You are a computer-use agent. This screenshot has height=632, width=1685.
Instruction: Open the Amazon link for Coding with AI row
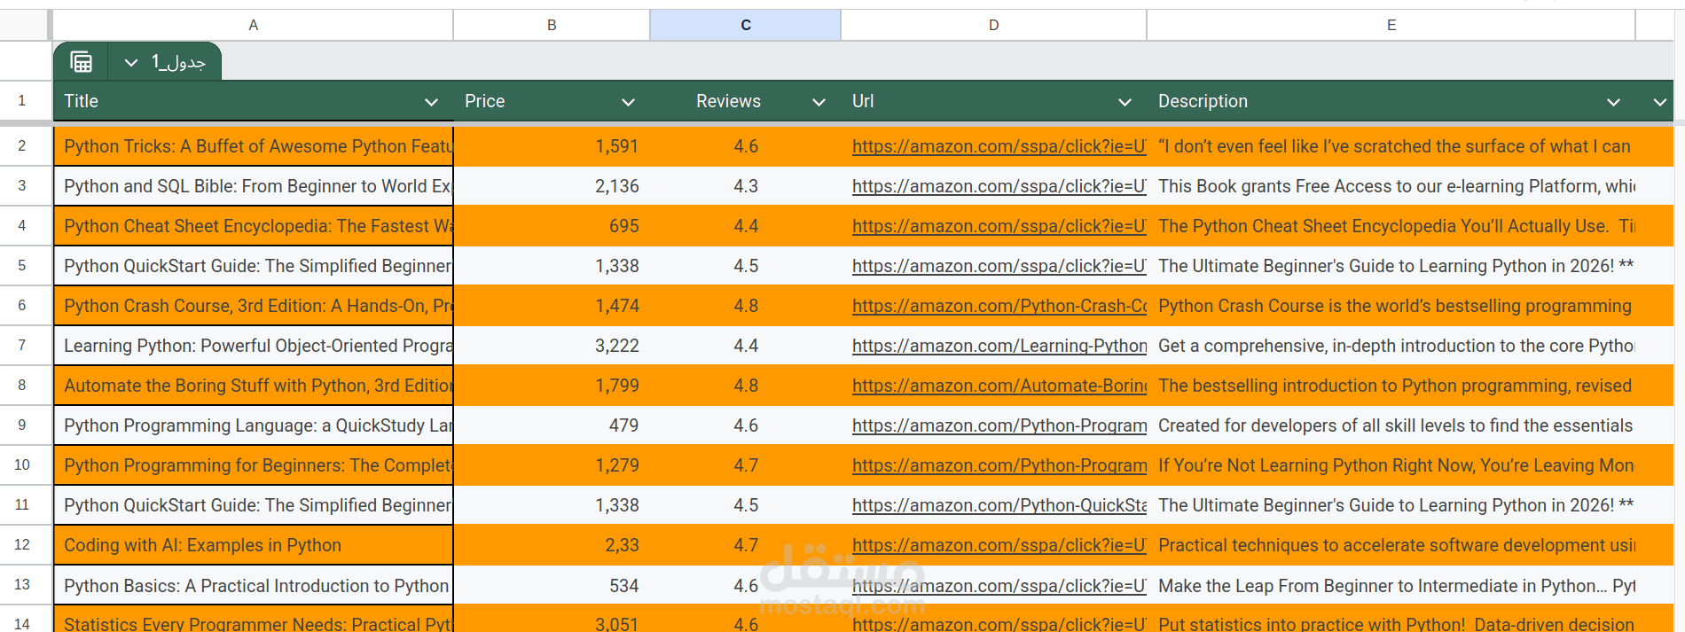coord(999,545)
